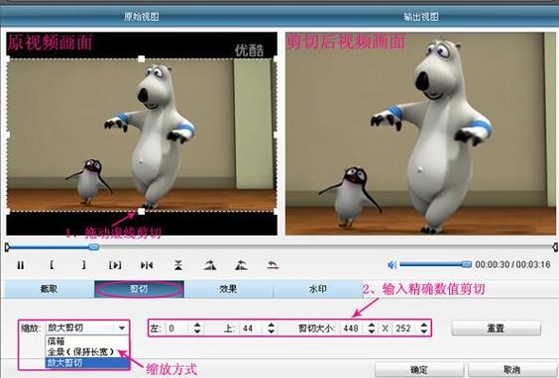Image resolution: width=559 pixels, height=378 pixels.
Task: Select the 全景(保持长宽) option
Action: tap(86, 352)
